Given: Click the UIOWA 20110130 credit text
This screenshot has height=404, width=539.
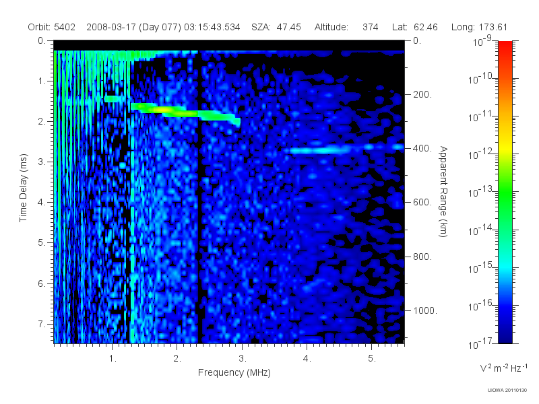Looking at the screenshot, I should coord(507,391).
